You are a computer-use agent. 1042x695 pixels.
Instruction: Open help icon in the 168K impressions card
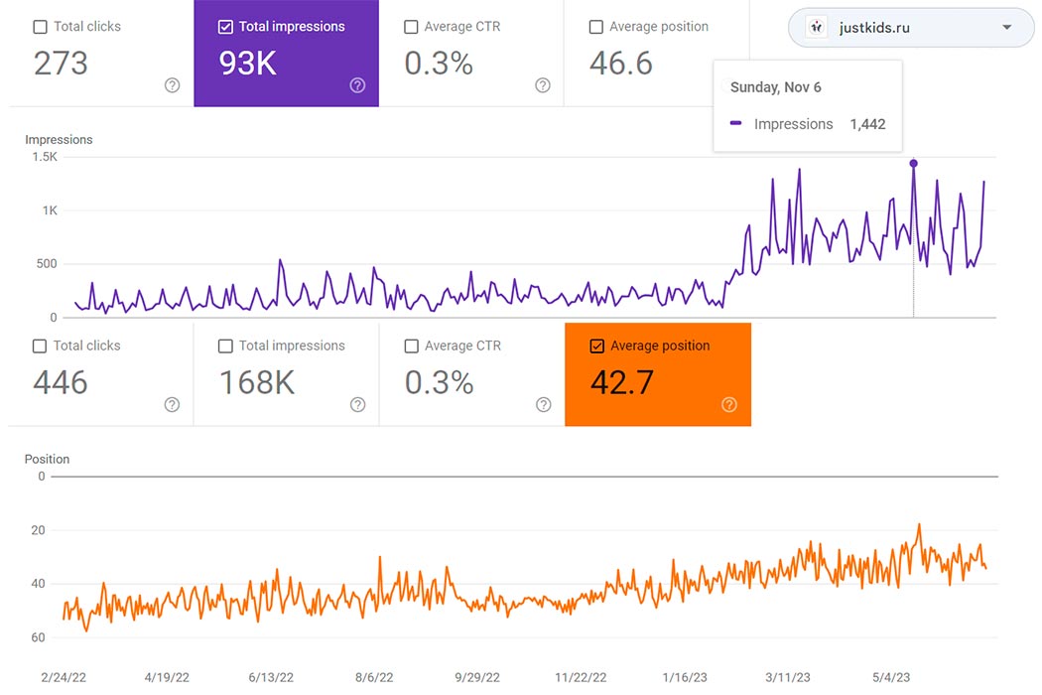coord(357,404)
